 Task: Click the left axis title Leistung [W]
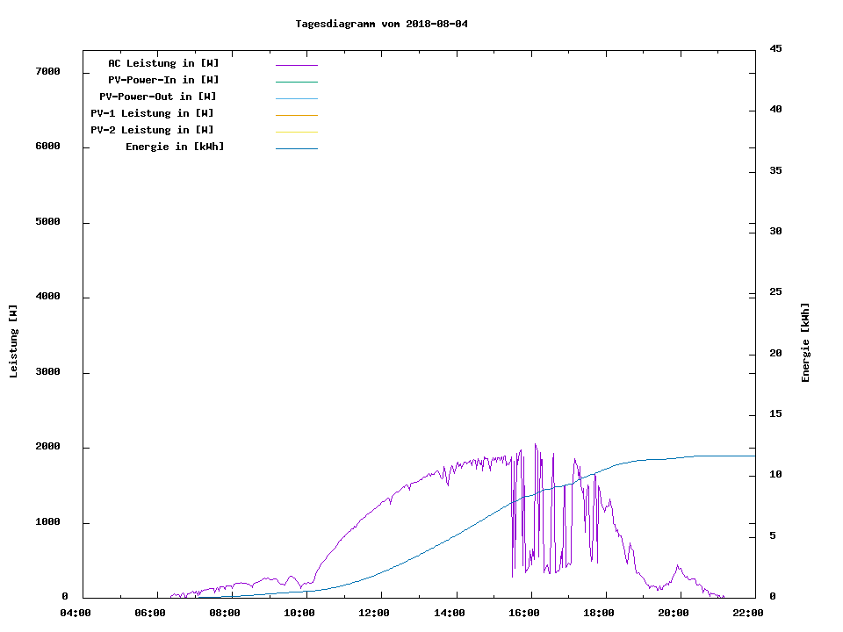tap(13, 341)
